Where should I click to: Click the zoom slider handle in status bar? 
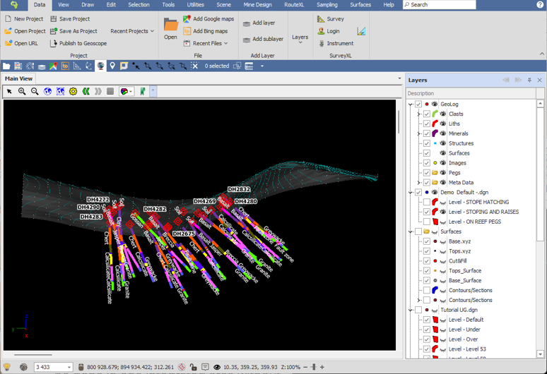(313, 367)
